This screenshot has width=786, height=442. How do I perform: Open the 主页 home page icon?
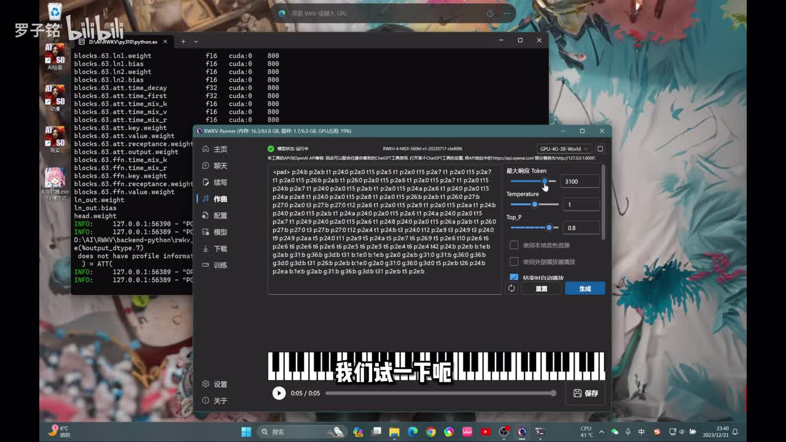206,149
